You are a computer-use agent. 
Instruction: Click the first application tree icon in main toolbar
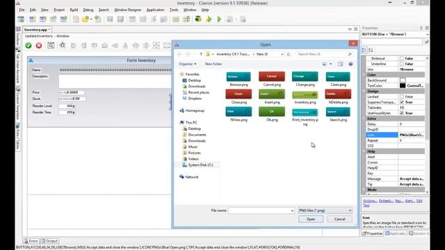(x=21, y=19)
